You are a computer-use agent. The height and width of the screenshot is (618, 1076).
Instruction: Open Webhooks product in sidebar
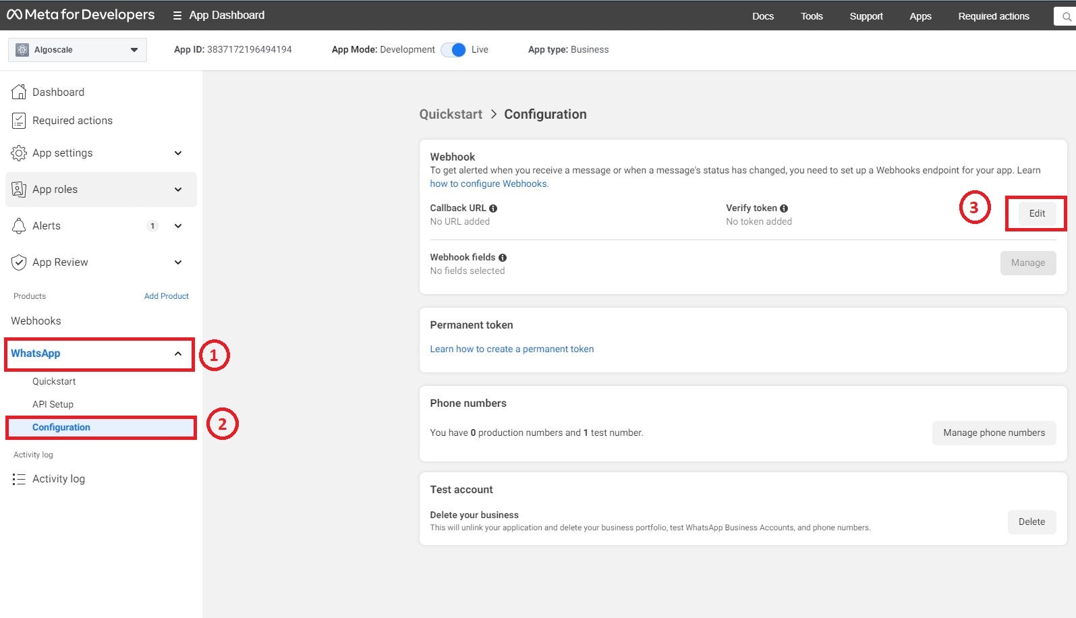coord(36,321)
